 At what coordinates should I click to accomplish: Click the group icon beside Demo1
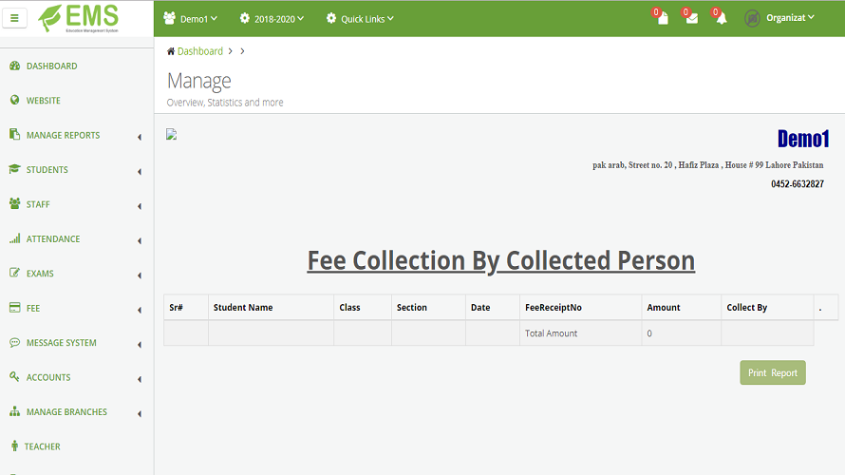(169, 18)
